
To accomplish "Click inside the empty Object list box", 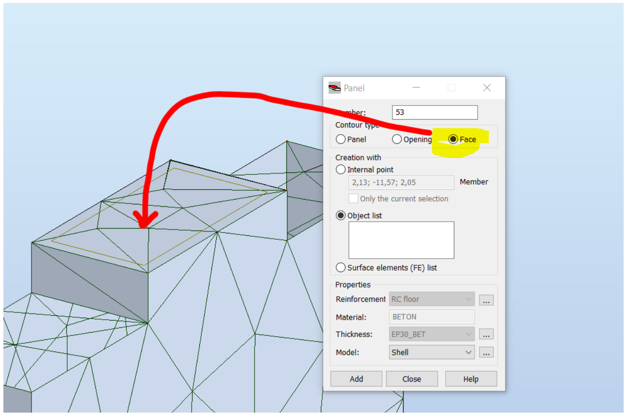I will pyautogui.click(x=401, y=240).
